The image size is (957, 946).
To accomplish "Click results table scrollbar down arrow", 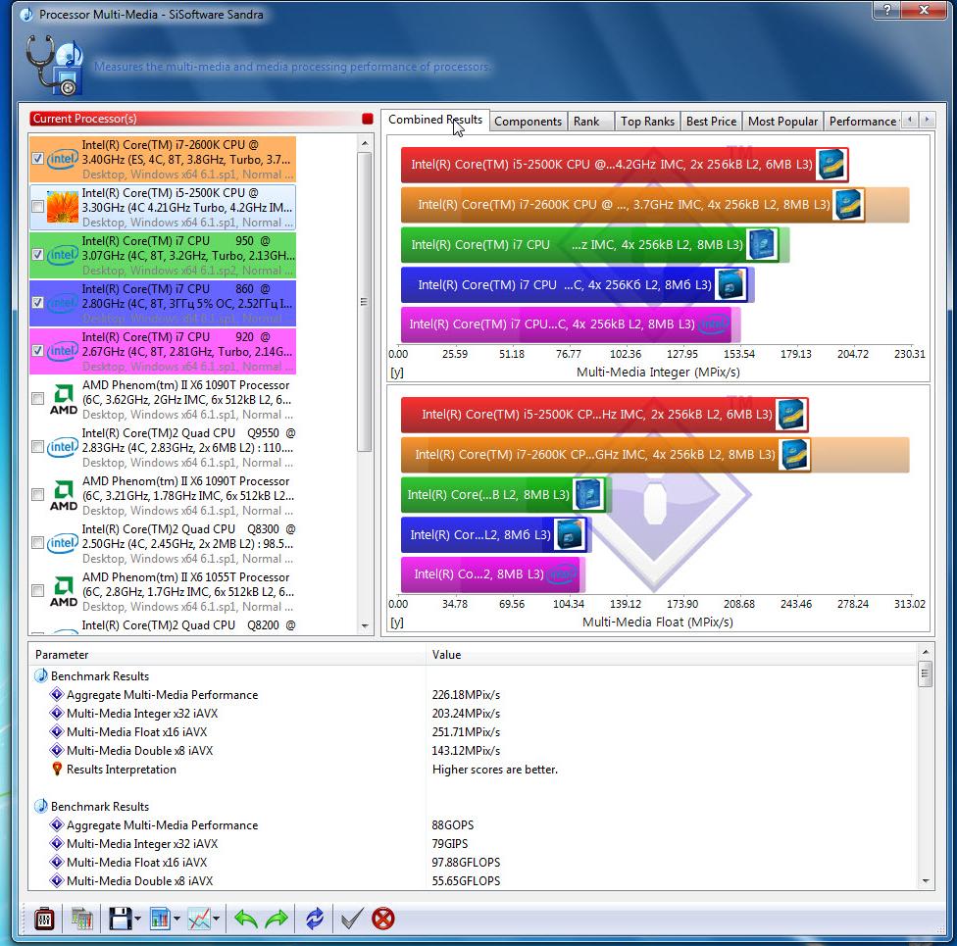I will click(x=926, y=880).
